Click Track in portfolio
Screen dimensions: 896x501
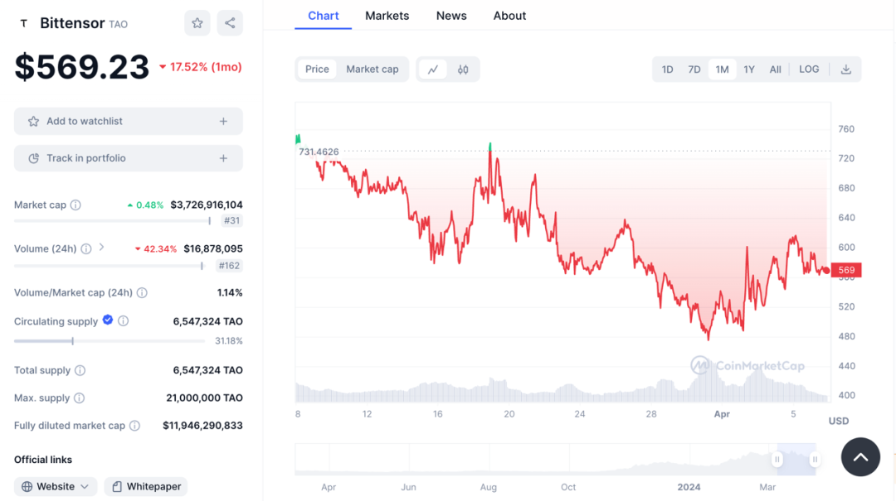[x=129, y=158]
